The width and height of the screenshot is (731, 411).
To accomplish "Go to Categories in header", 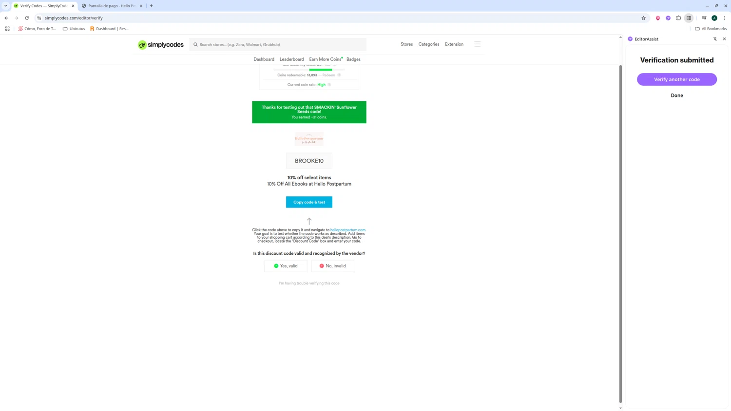I will [429, 44].
